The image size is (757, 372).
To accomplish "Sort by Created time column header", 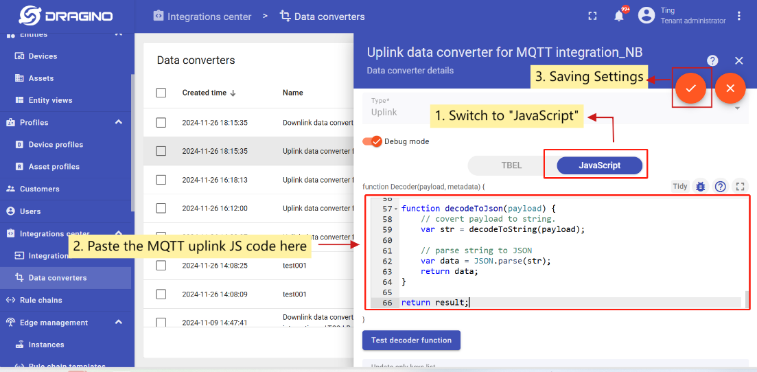I will (209, 93).
